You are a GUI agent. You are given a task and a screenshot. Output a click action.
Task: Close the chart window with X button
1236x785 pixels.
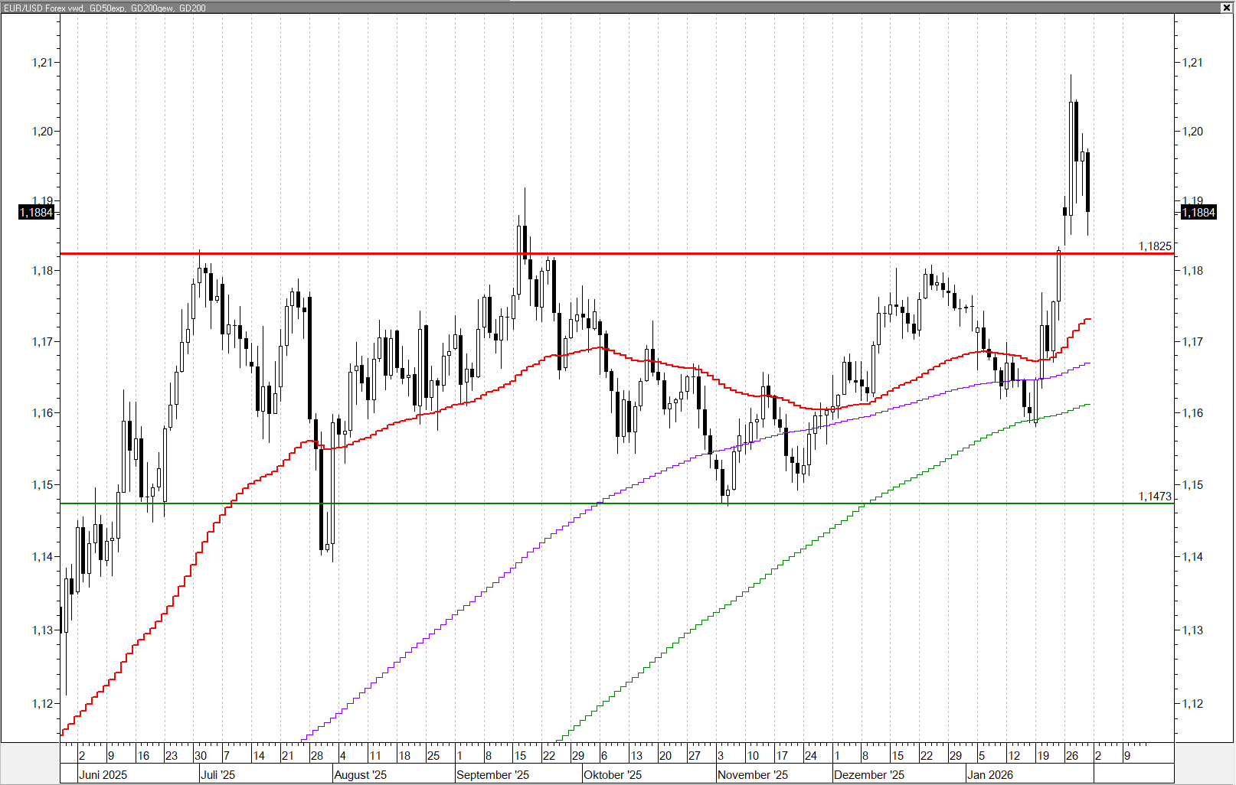tap(1226, 8)
